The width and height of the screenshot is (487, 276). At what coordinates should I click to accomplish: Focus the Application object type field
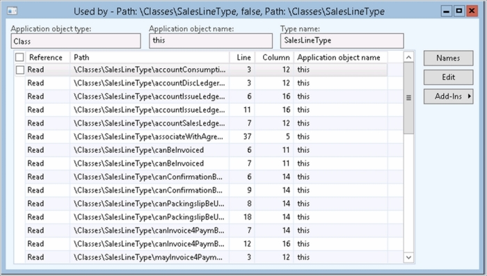click(76, 41)
